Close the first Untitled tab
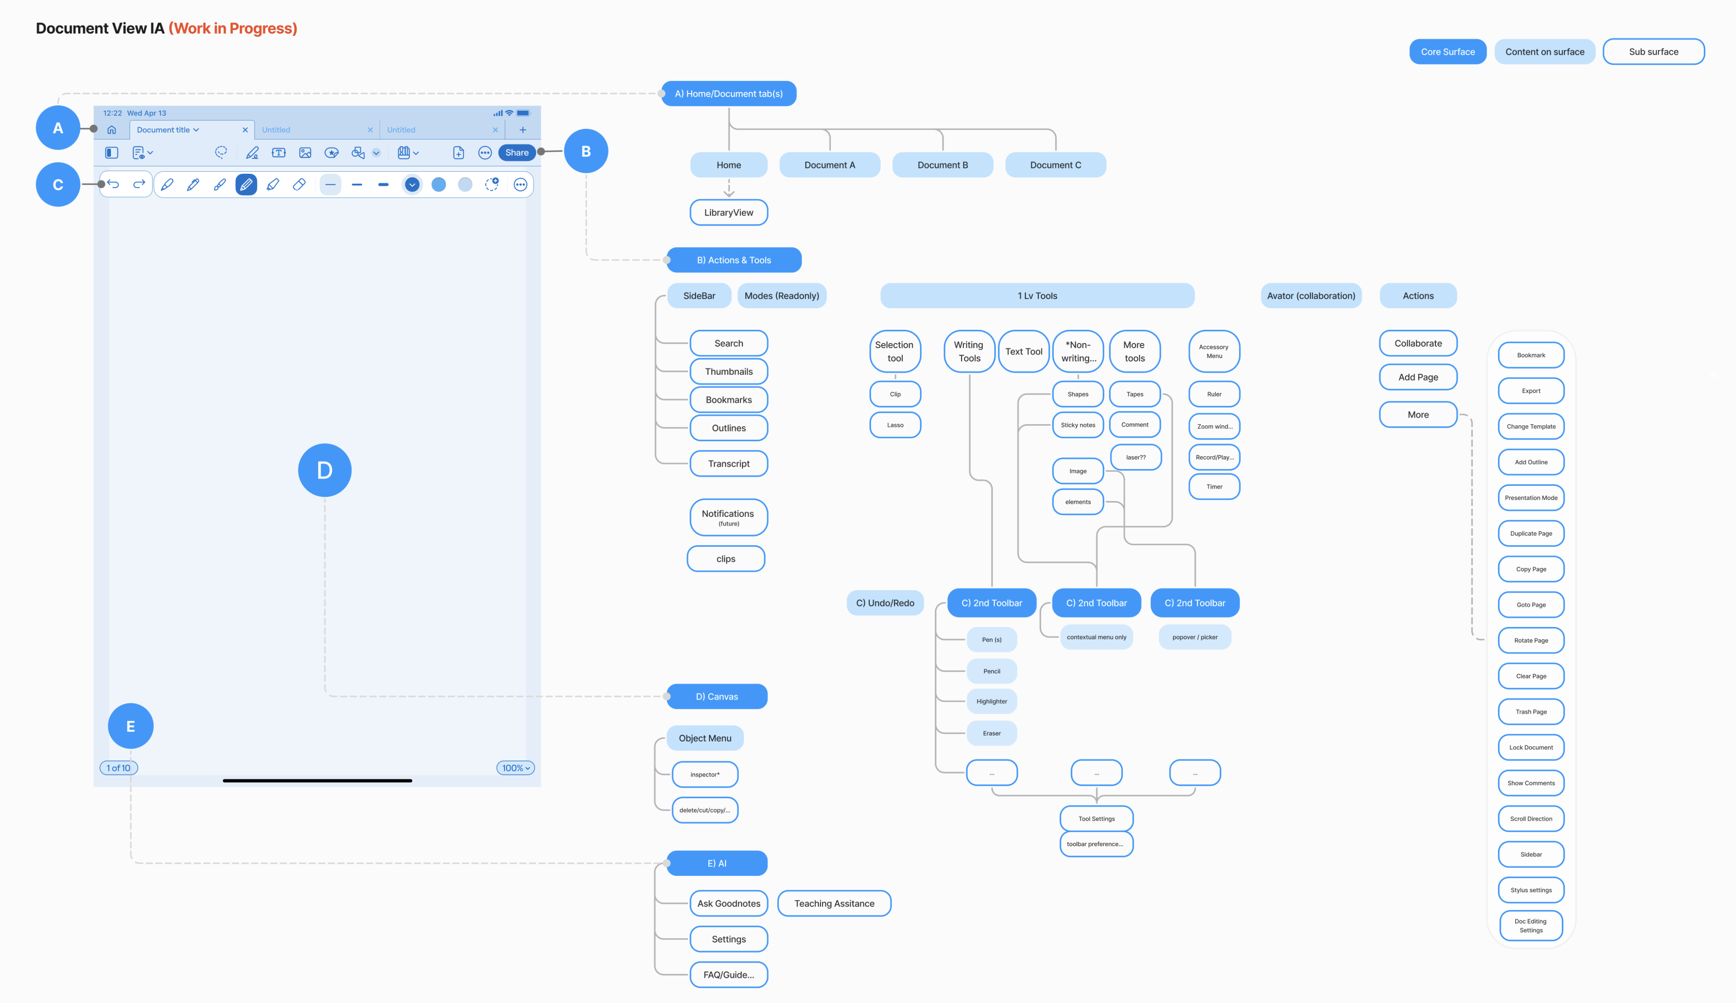 (x=370, y=130)
